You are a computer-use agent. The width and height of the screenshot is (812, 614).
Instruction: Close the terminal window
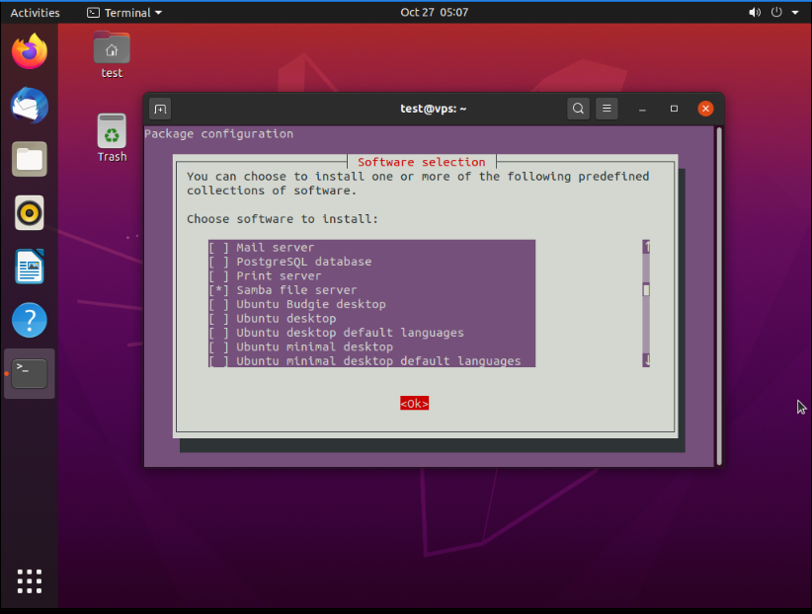click(x=705, y=109)
